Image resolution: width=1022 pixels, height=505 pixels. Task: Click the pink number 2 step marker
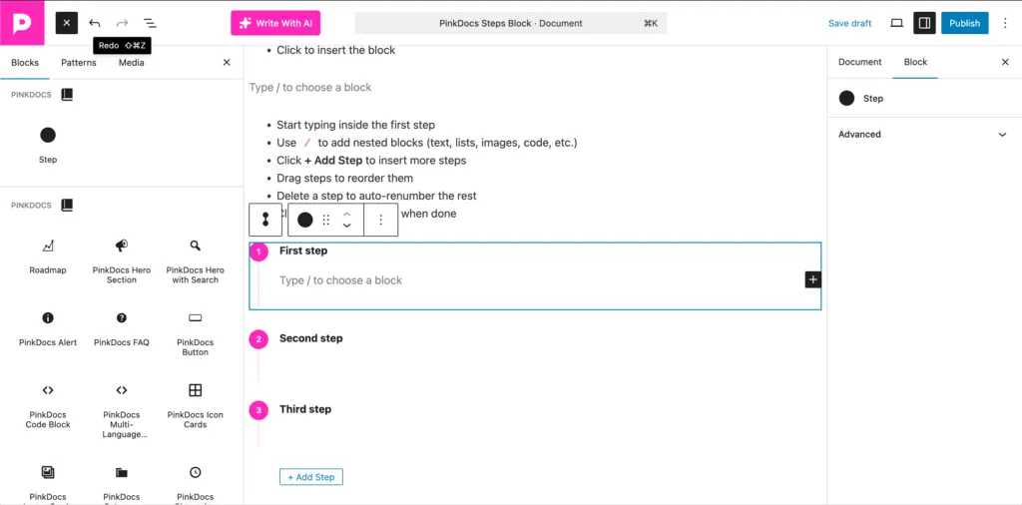click(x=258, y=339)
